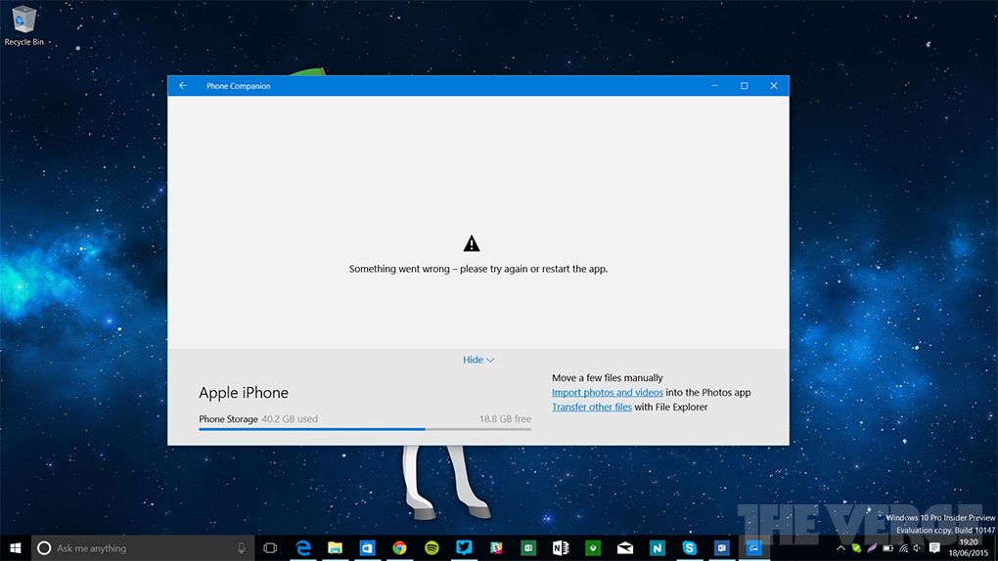The width and height of the screenshot is (998, 561).
Task: Open Task View from the taskbar
Action: tap(270, 547)
